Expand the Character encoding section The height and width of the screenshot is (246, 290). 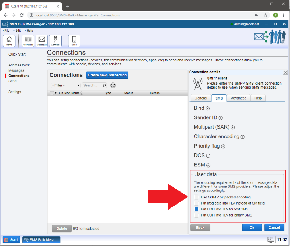[243, 137]
